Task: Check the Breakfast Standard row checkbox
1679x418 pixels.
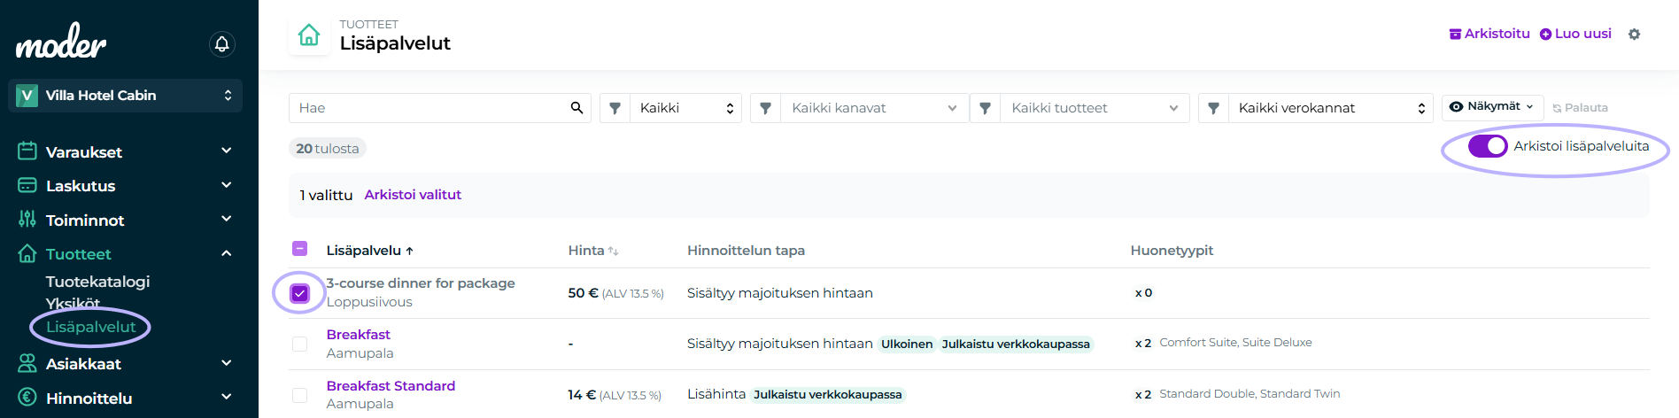Action: [x=300, y=395]
